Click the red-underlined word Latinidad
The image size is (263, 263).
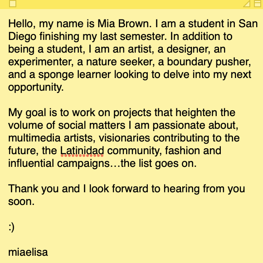82,151
